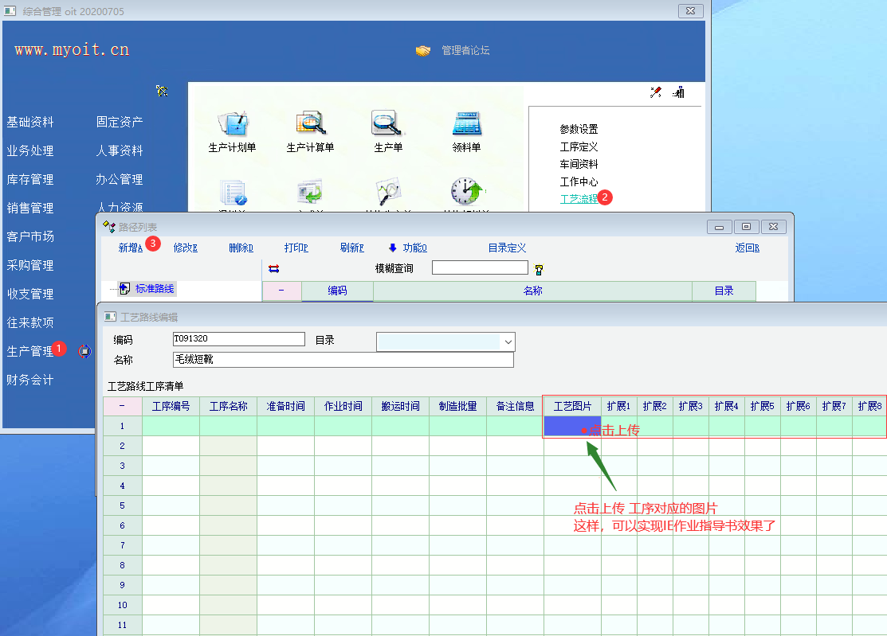Viewport: 887px width, 636px height.
Task: Open the 生产计划单 icon
Action: click(232, 124)
